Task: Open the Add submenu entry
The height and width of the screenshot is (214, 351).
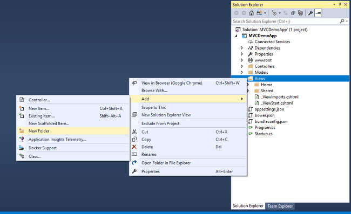Action: [188, 99]
